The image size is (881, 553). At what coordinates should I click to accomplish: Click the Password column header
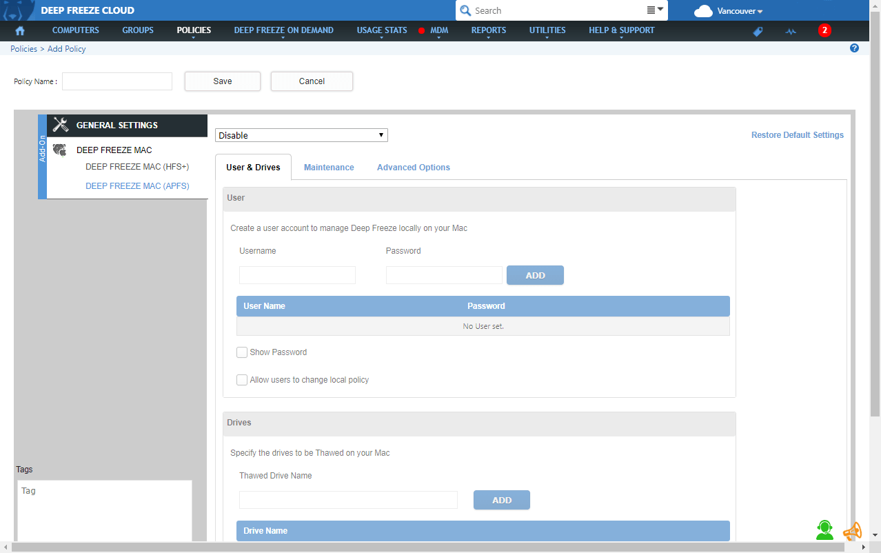click(x=486, y=306)
